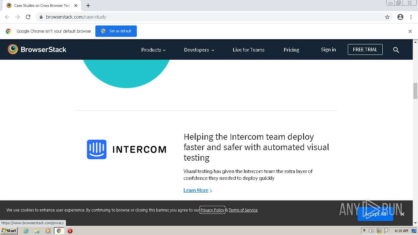View site security info via padlock icon
The image size is (418, 235).
tap(41, 17)
